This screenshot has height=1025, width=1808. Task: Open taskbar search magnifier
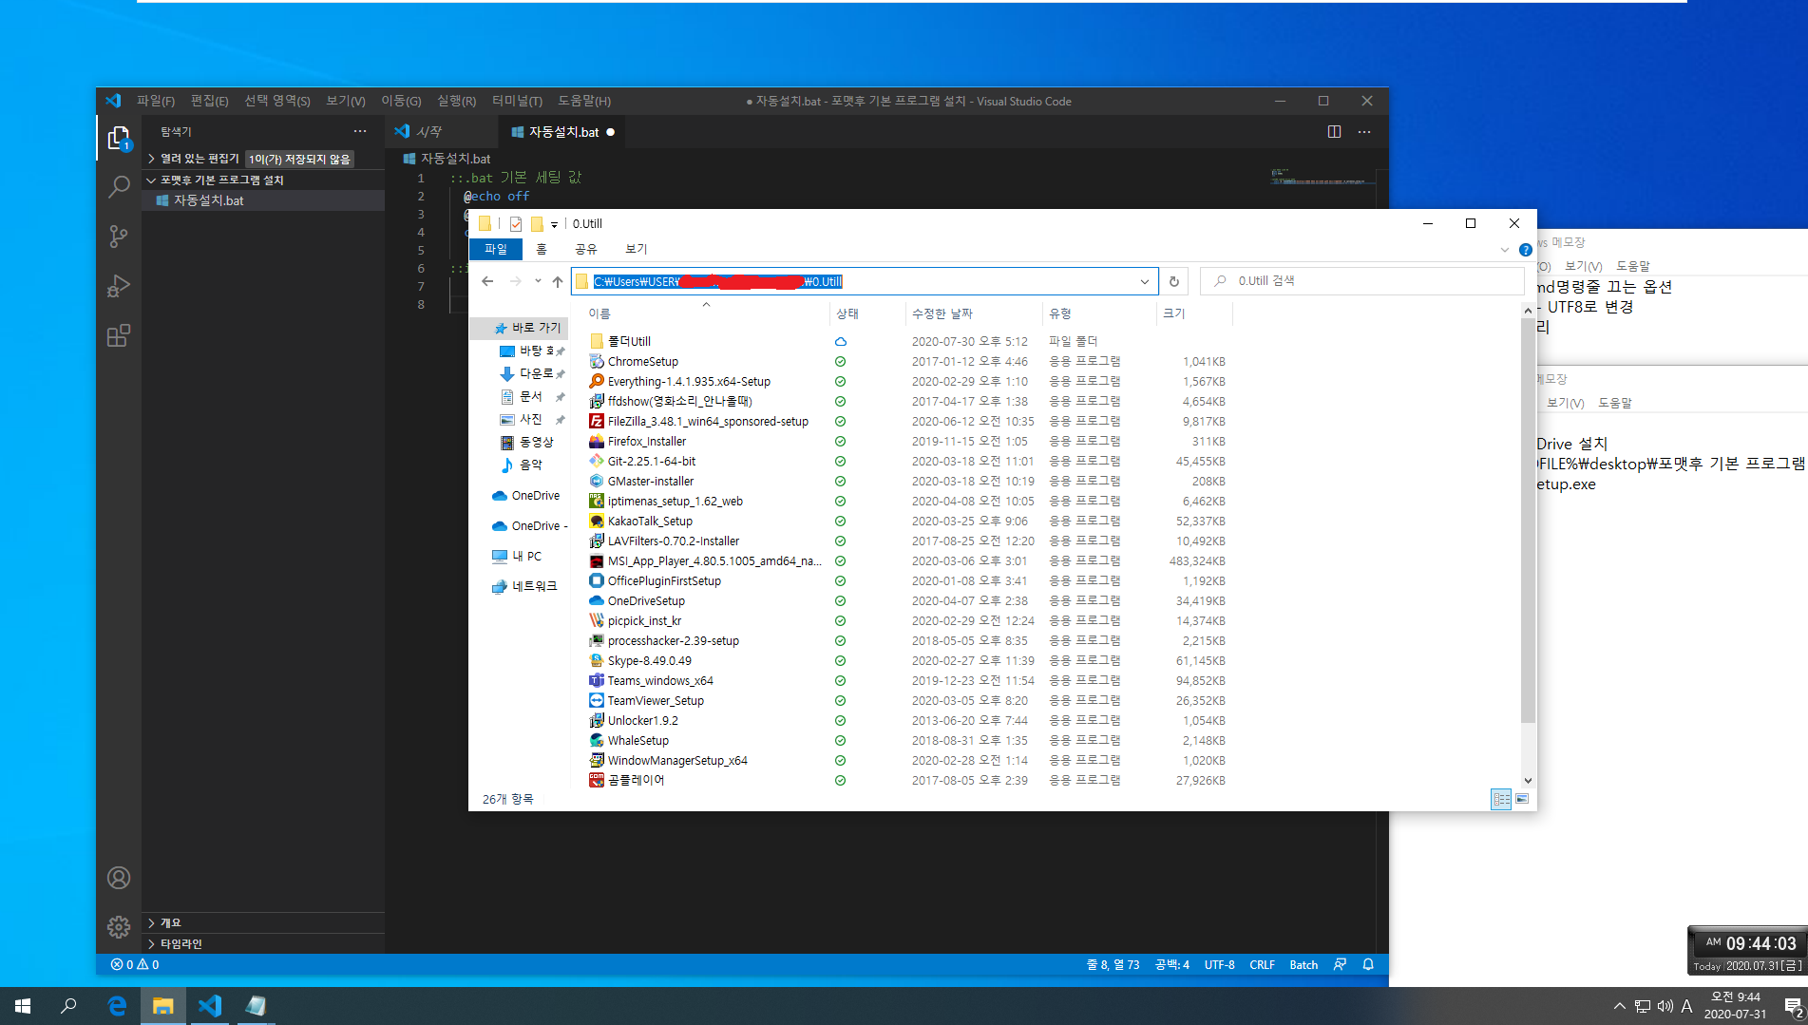(x=68, y=1005)
